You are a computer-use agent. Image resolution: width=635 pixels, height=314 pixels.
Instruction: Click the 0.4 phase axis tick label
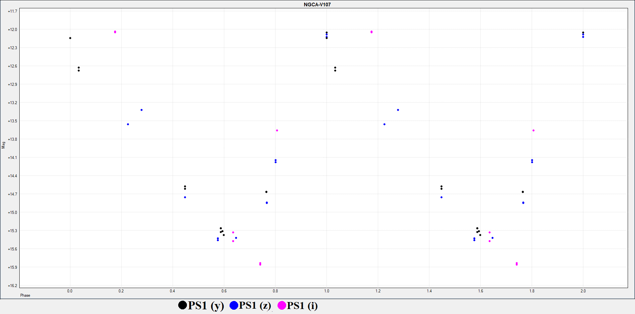(x=172, y=291)
